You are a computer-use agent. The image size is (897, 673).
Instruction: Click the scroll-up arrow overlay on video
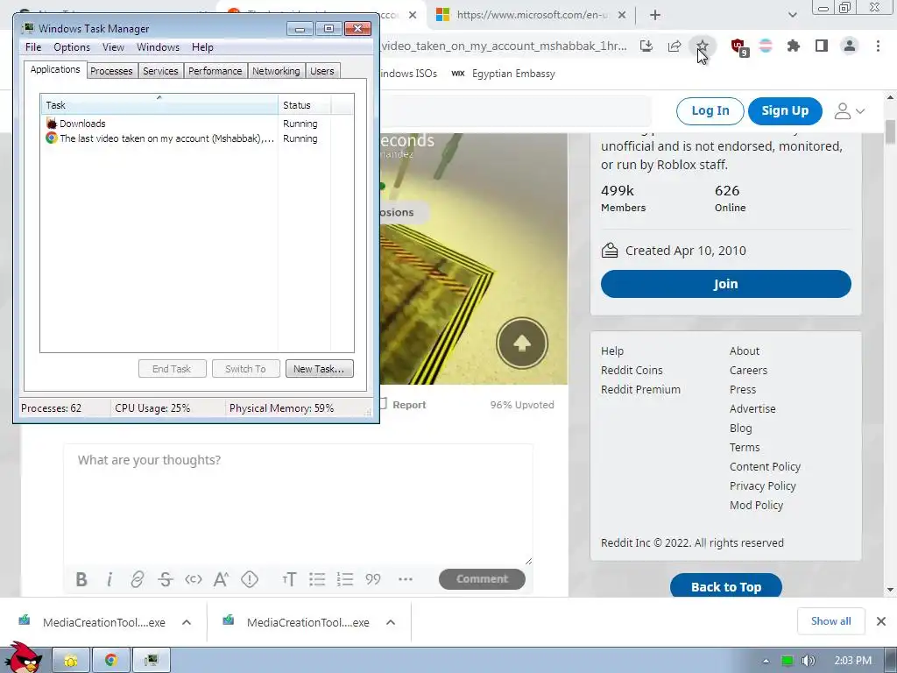(x=522, y=343)
